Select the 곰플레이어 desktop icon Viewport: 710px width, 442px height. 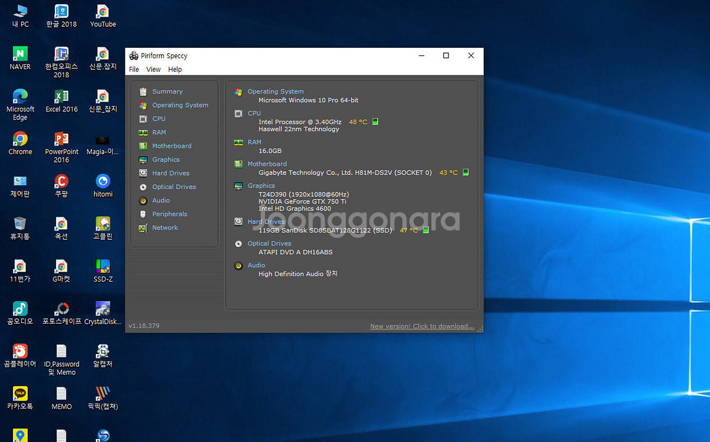click(20, 355)
